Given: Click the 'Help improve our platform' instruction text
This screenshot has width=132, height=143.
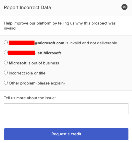Looking at the screenshot, I should (x=60, y=26).
